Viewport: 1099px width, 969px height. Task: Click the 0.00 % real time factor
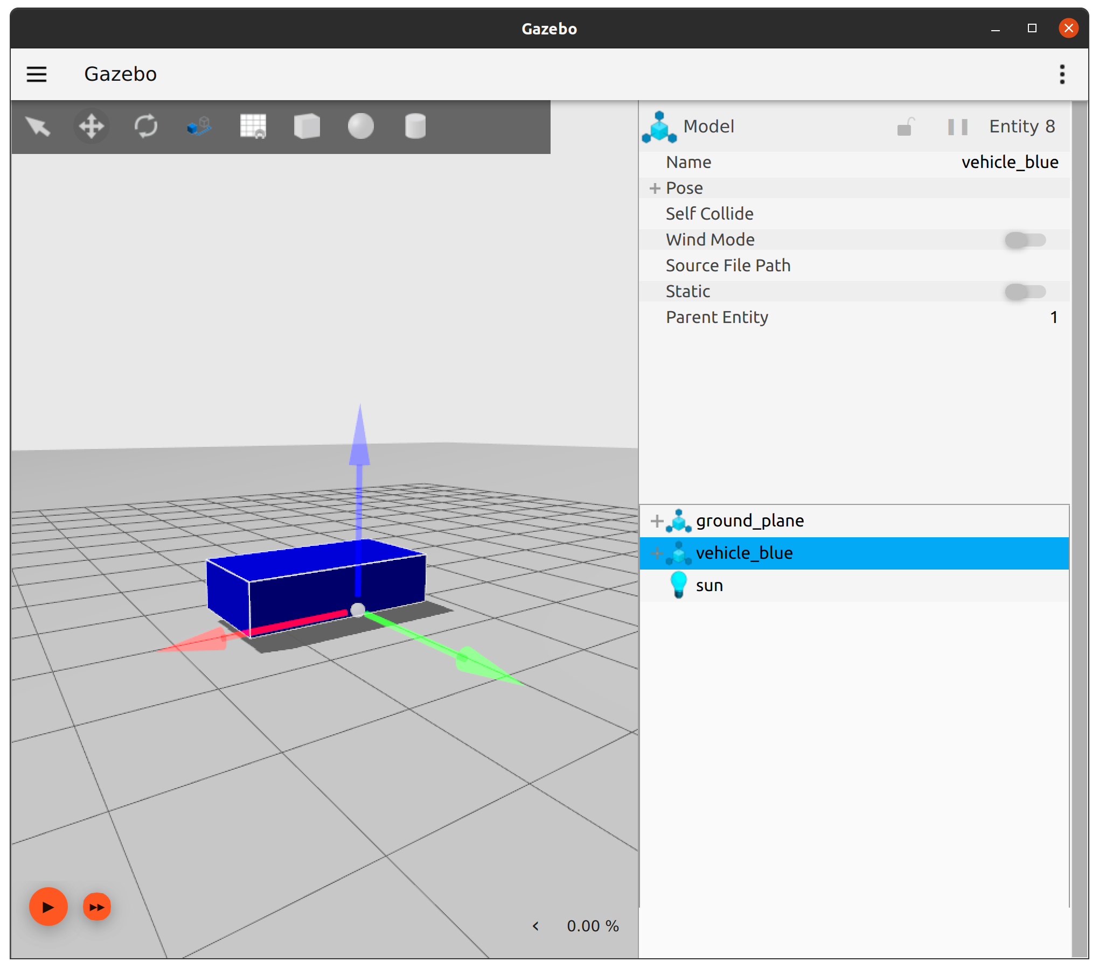point(593,926)
